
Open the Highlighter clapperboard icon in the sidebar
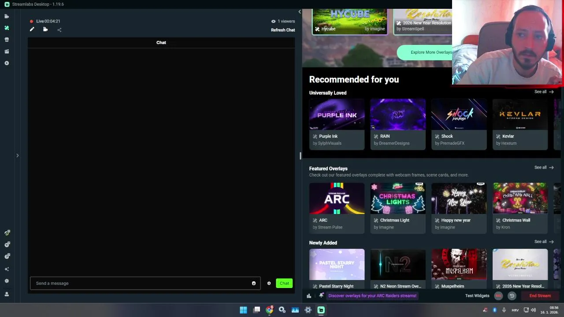[x=7, y=52]
